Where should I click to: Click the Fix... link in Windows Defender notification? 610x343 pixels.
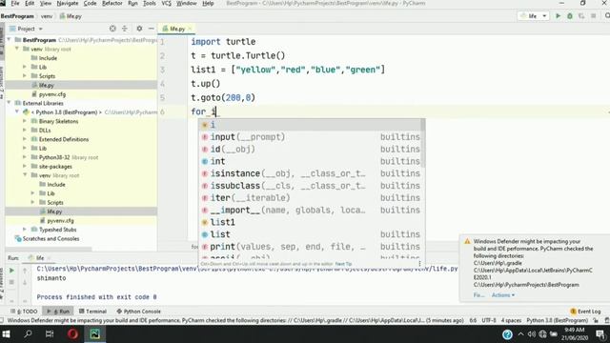[478, 295]
